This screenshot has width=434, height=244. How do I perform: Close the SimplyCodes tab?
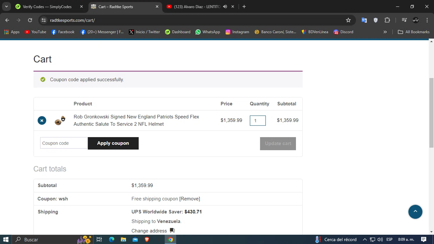(x=81, y=7)
